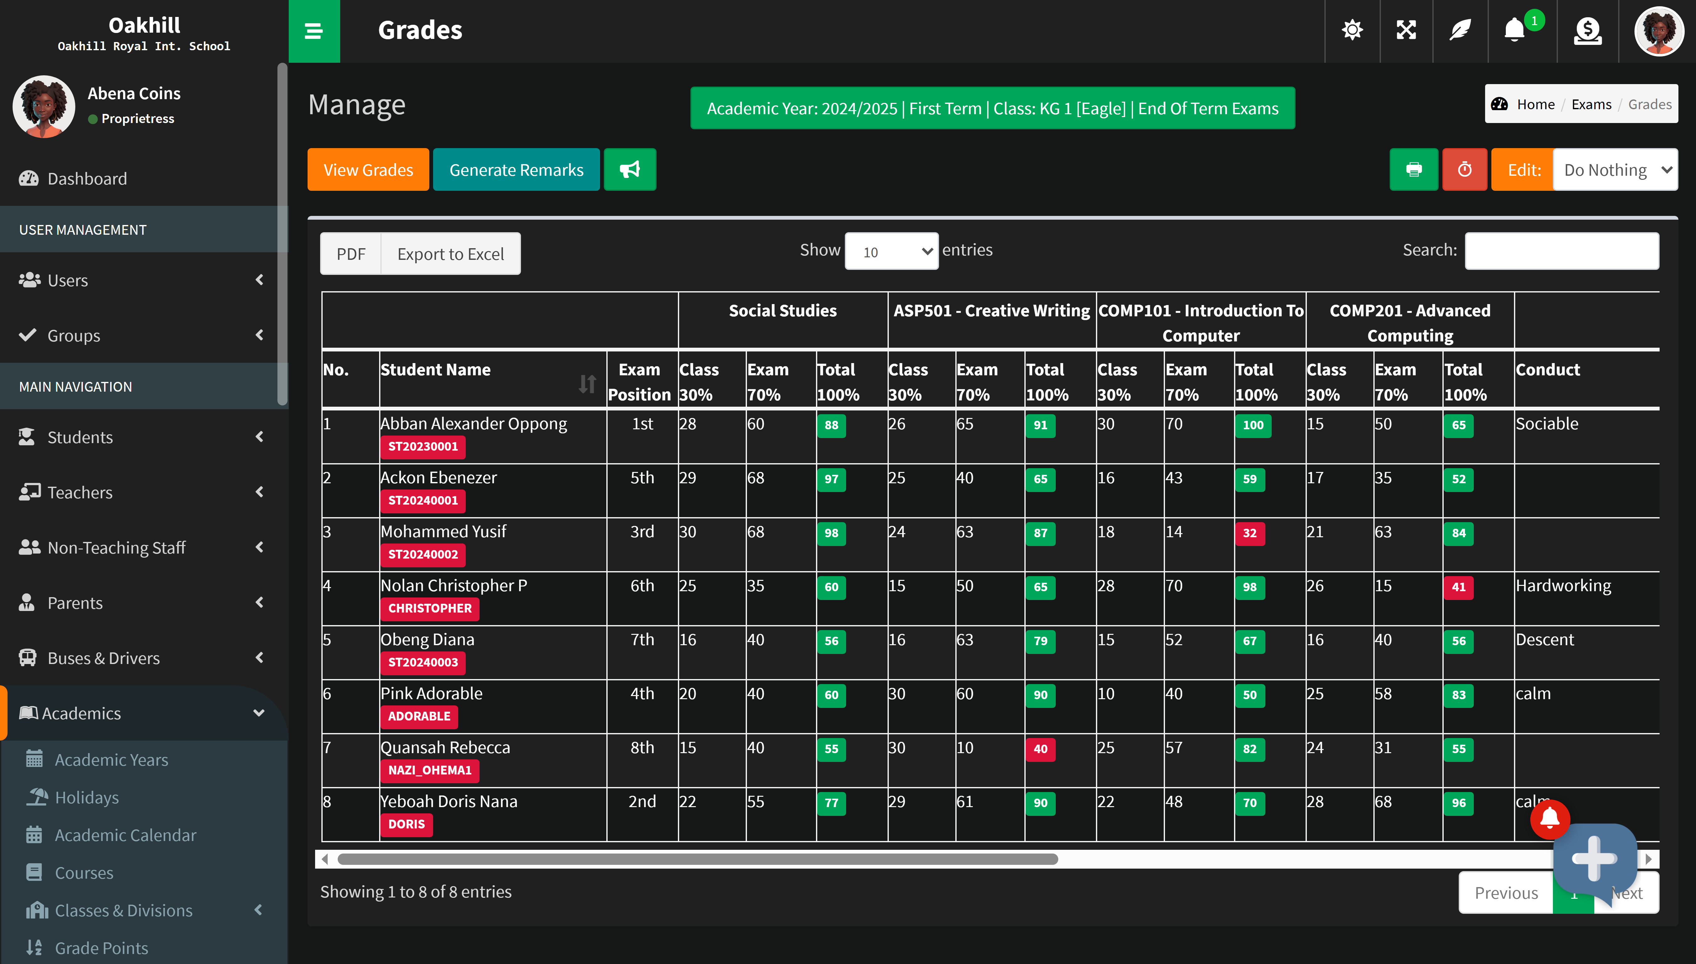Toggle fullscreen with the expand arrows icon

point(1406,30)
